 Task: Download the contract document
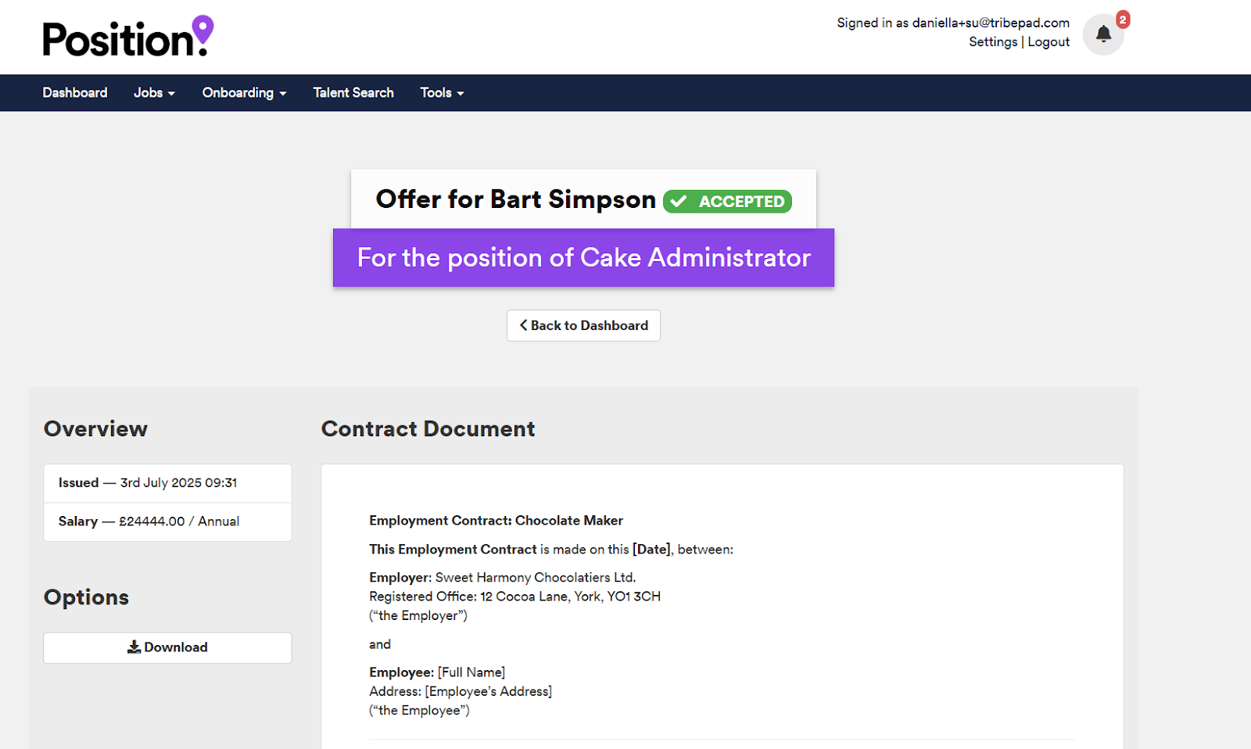167,647
